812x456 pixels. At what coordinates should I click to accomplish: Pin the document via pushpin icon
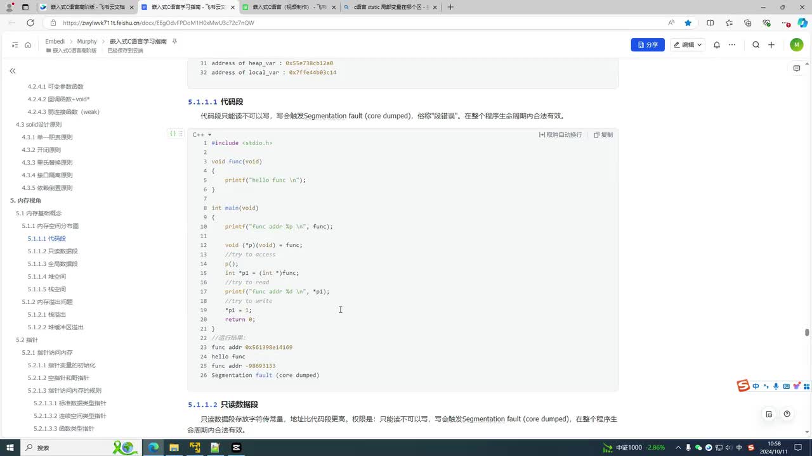coord(175,41)
